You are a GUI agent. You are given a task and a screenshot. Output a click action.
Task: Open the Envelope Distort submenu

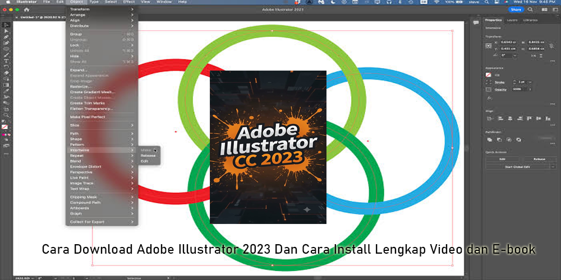click(x=102, y=166)
